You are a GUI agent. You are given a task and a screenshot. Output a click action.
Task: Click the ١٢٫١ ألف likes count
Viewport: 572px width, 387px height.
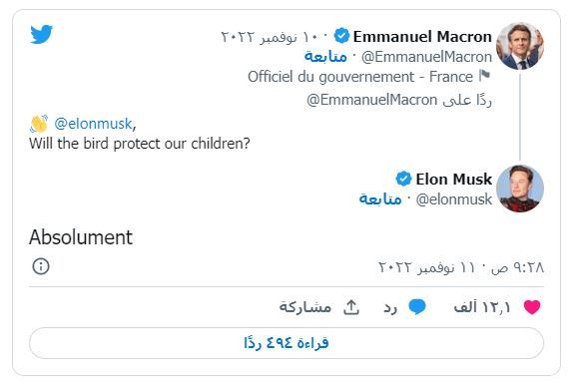pyautogui.click(x=482, y=307)
